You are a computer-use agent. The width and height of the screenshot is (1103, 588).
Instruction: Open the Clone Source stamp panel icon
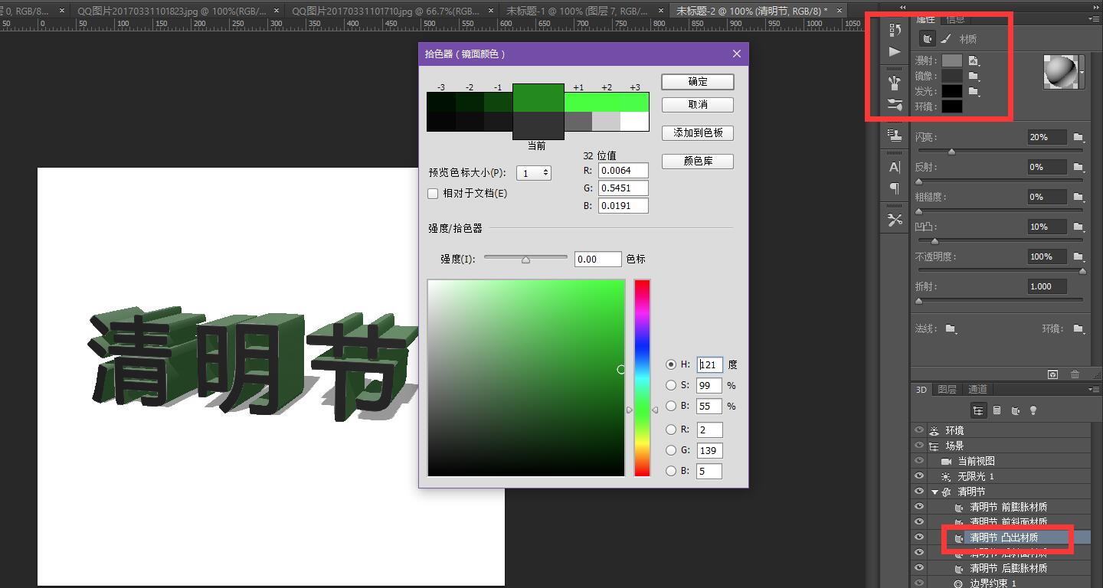pos(895,135)
